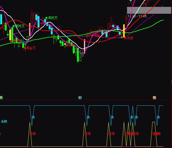Click the 财 finance marker icon
172x148 pixels.
point(80,98)
